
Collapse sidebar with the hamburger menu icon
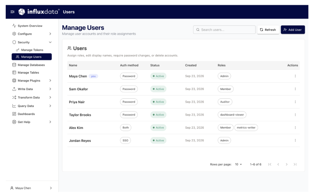[12, 12]
